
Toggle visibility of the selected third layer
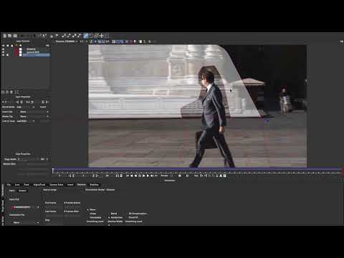(x=3, y=55)
